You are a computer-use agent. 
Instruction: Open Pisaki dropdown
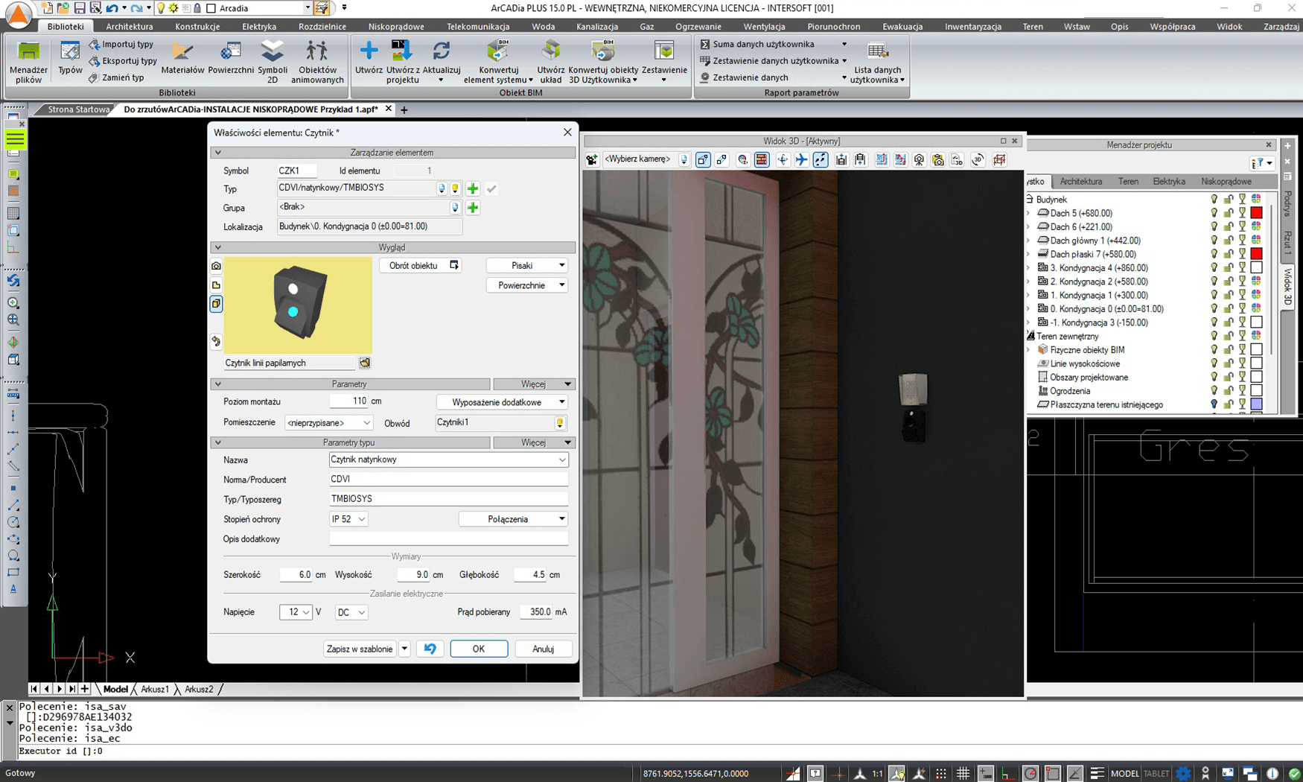pyautogui.click(x=527, y=265)
